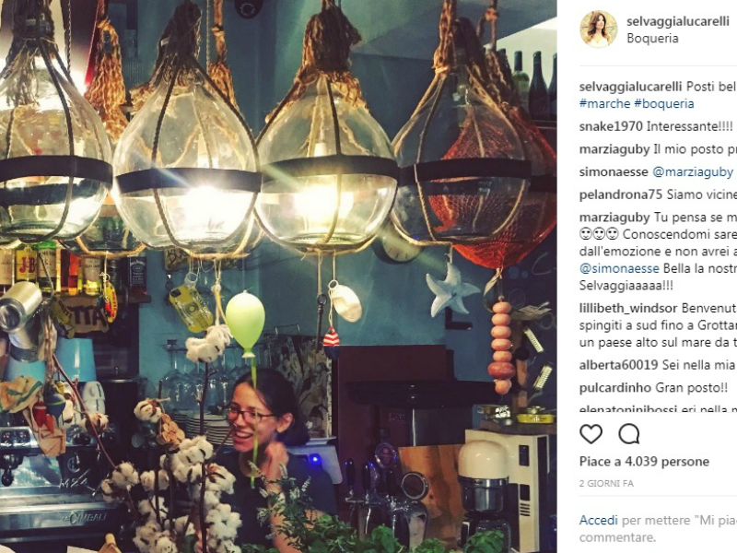The height and width of the screenshot is (553, 737).
Task: Open the Boqueria location link
Action: (652, 38)
